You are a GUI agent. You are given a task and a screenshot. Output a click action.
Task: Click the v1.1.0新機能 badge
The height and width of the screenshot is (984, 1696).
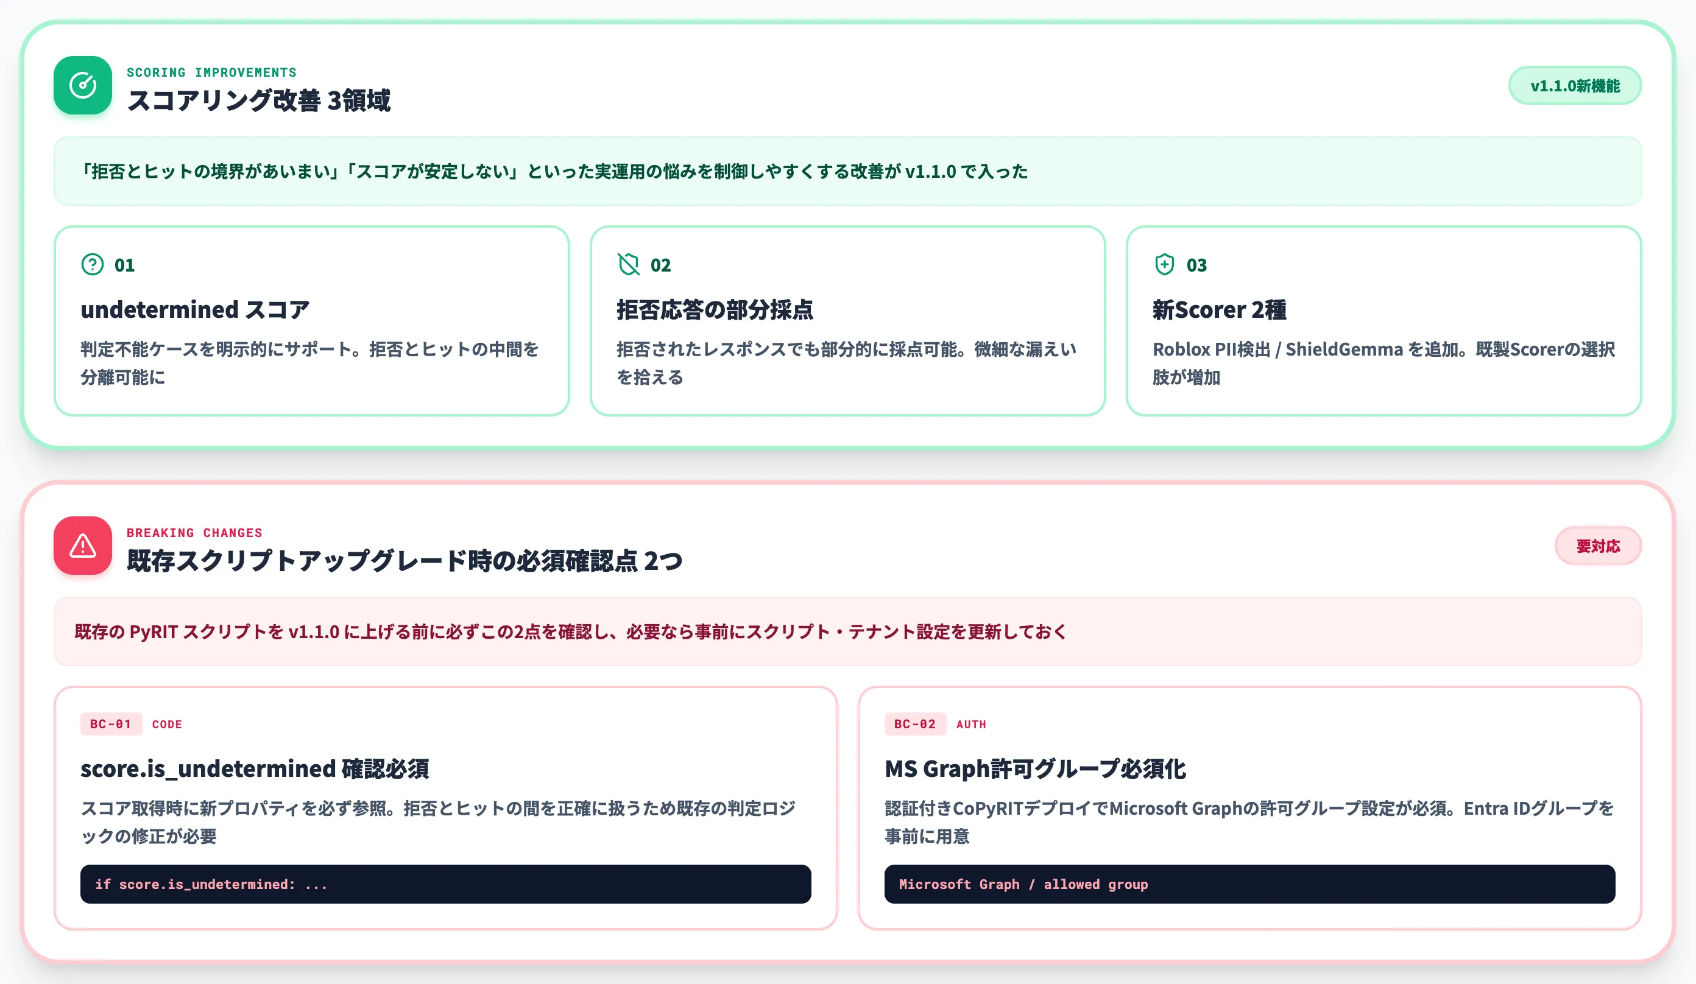tap(1575, 85)
